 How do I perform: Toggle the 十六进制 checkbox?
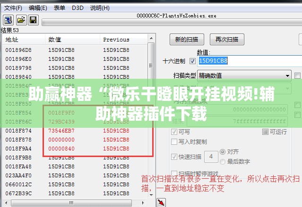coord(192,61)
